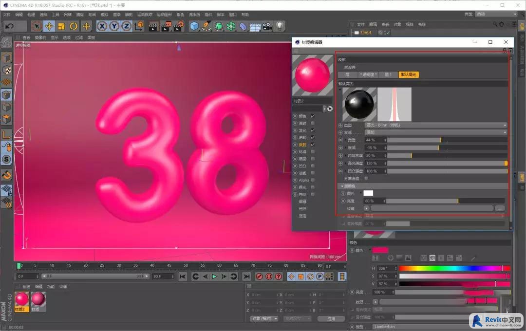The height and width of the screenshot is (331, 526).
Task: Select the 层1 tab
Action: [388, 74]
